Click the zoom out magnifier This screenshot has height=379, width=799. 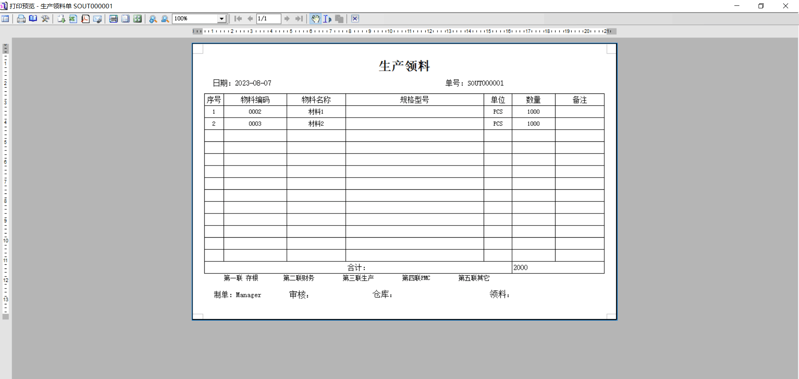click(x=165, y=19)
